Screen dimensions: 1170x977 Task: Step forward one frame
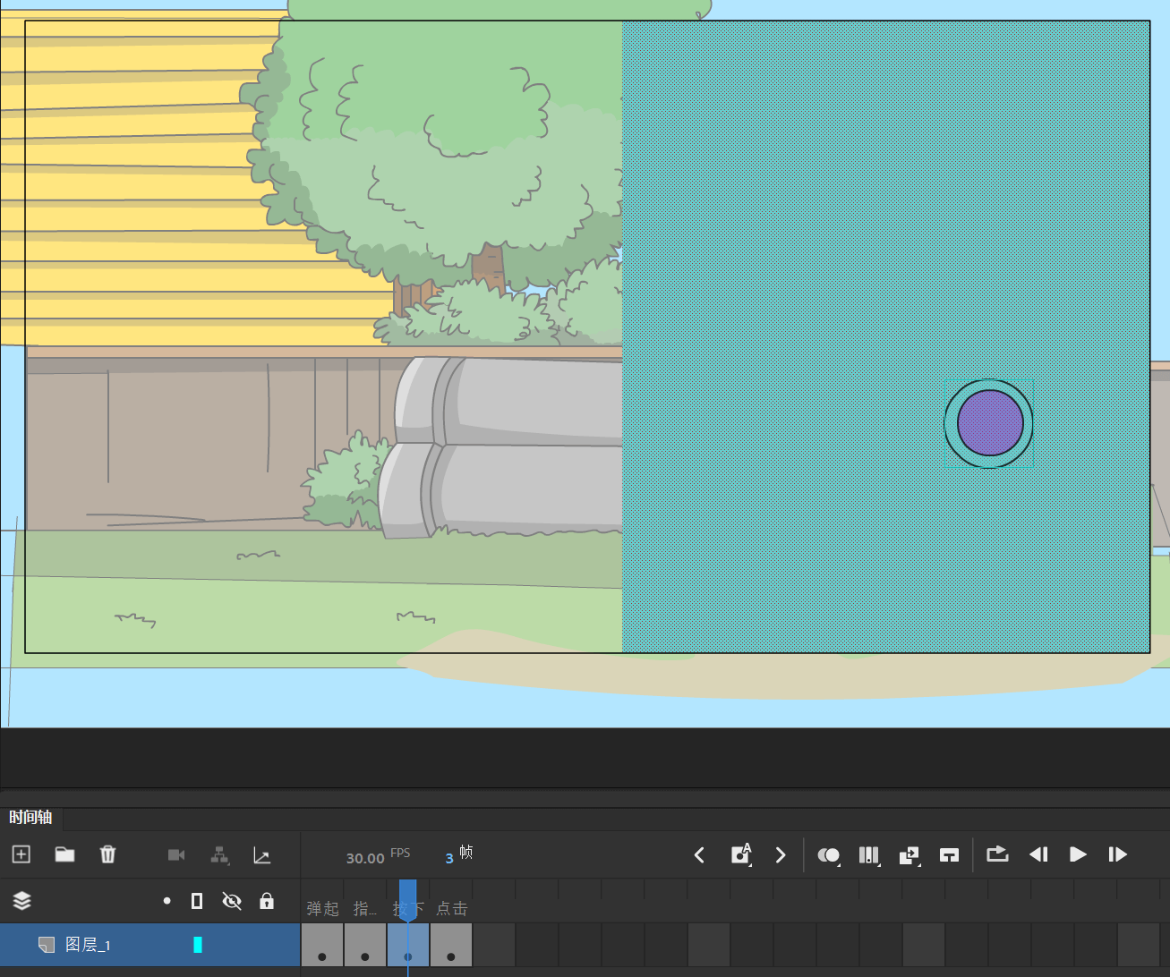click(x=1118, y=854)
